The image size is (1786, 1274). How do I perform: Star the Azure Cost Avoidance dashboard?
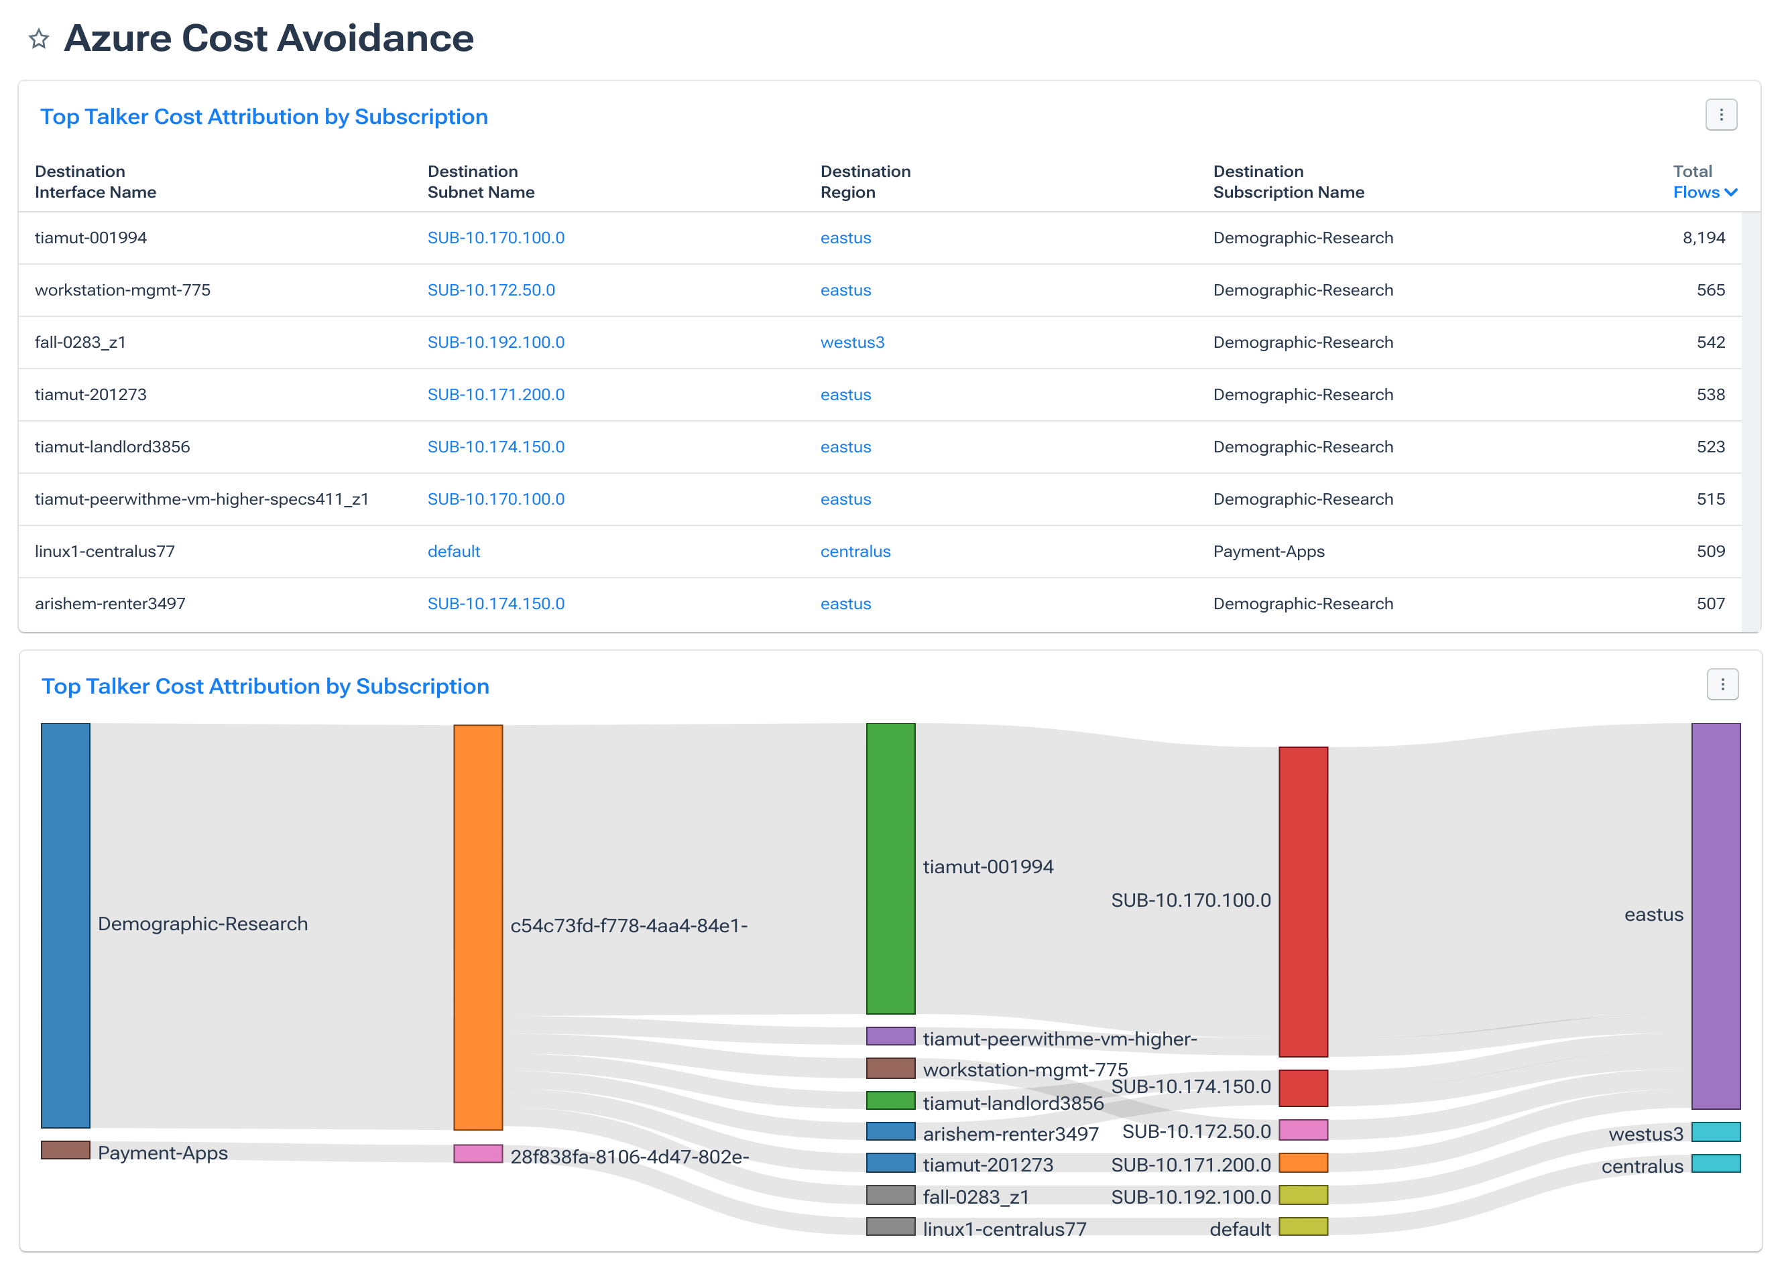click(x=38, y=38)
